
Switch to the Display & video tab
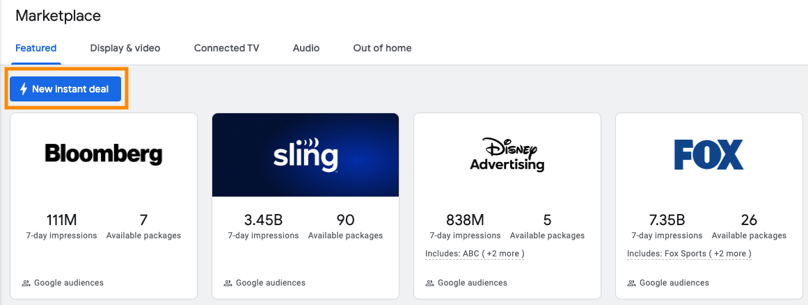pyautogui.click(x=125, y=48)
